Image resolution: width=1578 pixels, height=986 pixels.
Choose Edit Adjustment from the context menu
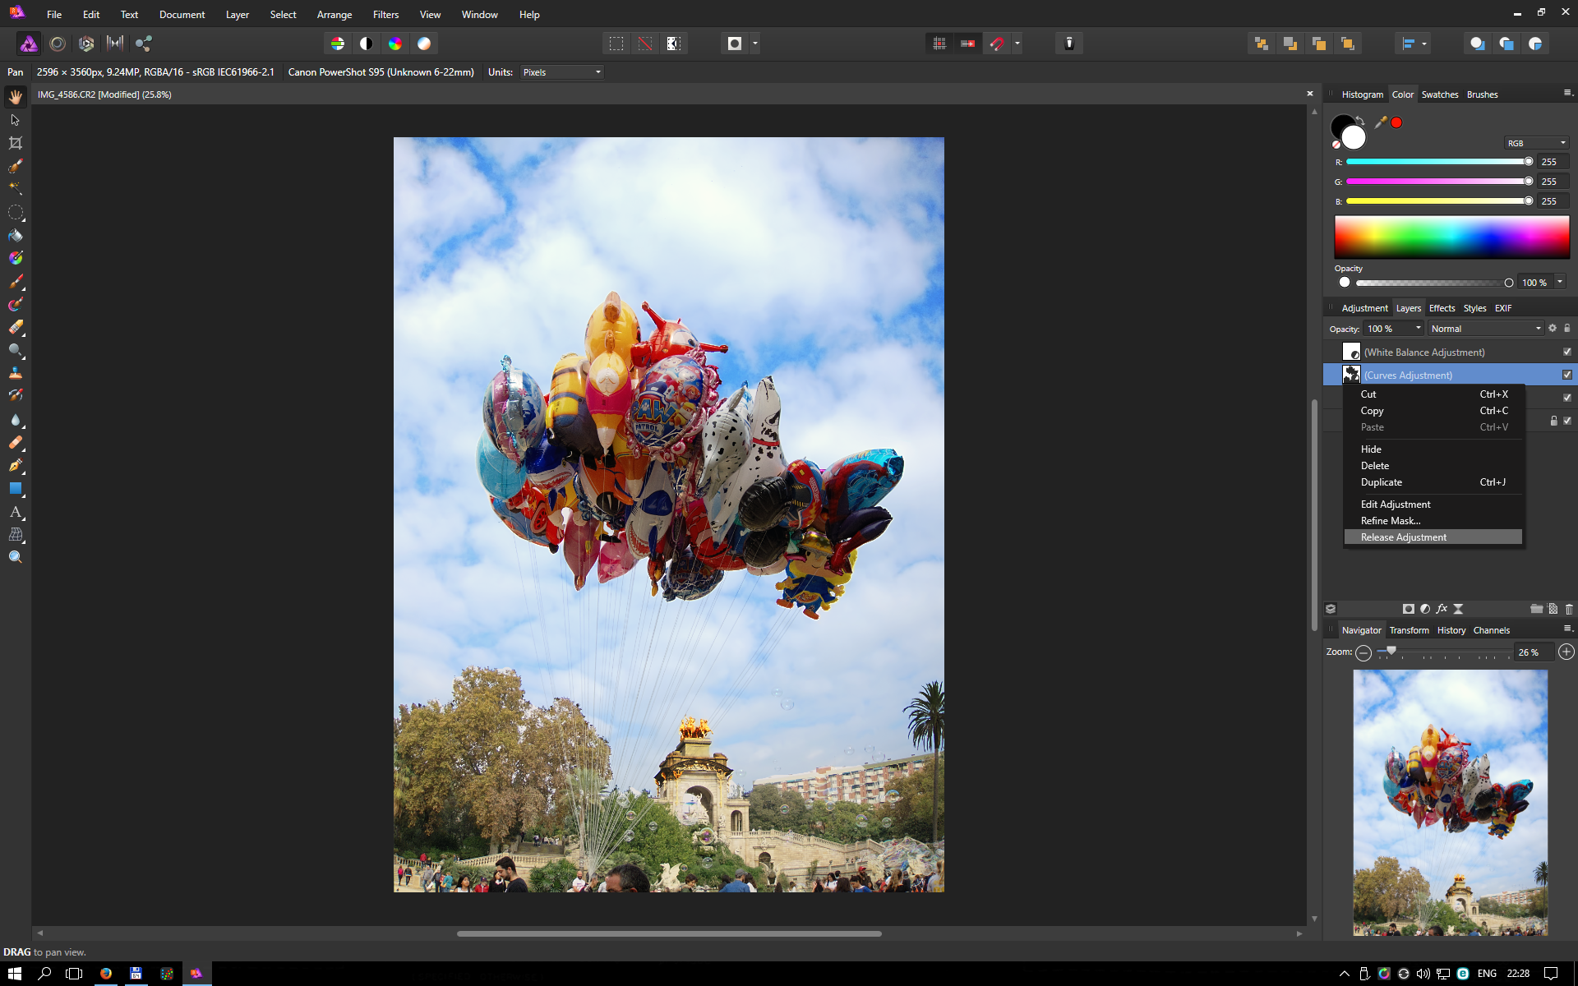(1433, 505)
